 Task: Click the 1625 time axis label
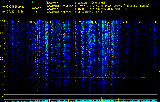point(78,22)
